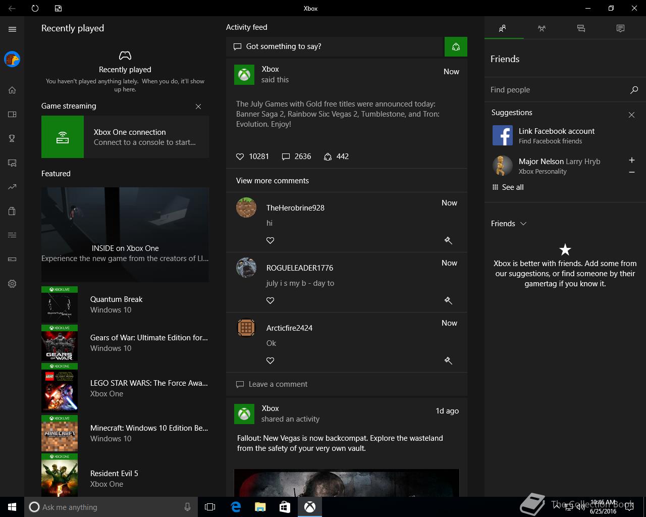Switch to the Friends tab
This screenshot has height=517, width=646.
coord(503,28)
